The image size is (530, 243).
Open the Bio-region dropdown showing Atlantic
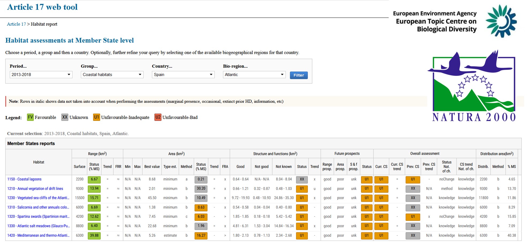click(254, 75)
